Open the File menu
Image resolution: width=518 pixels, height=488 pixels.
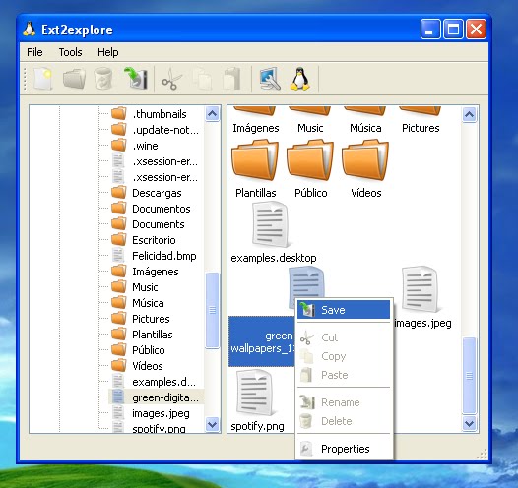(34, 52)
